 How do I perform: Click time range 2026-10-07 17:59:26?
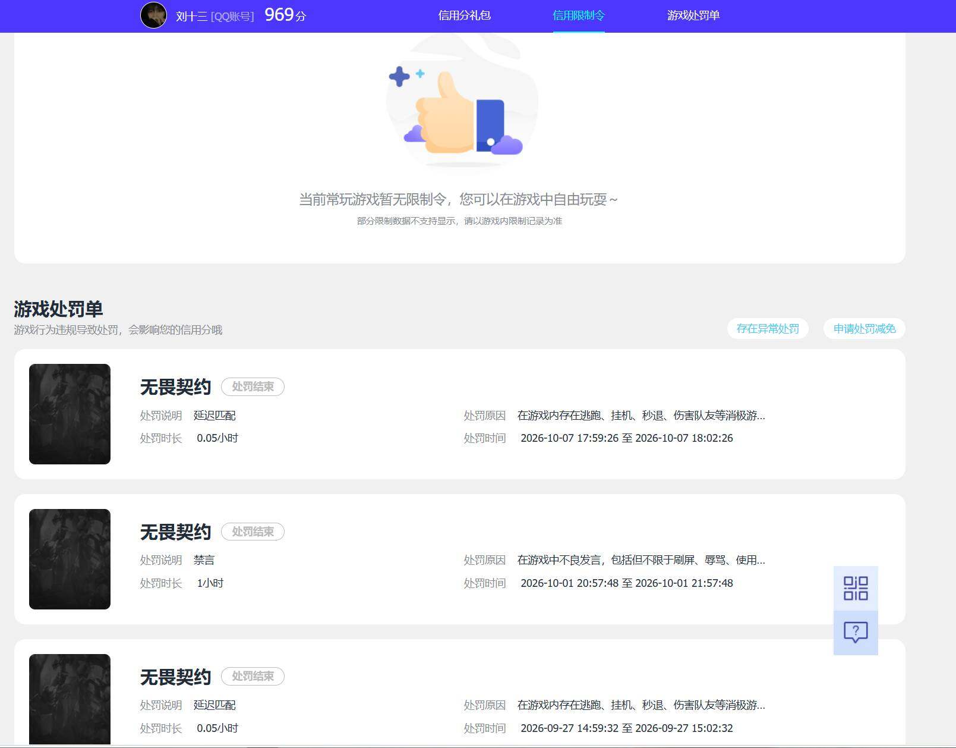coord(627,438)
